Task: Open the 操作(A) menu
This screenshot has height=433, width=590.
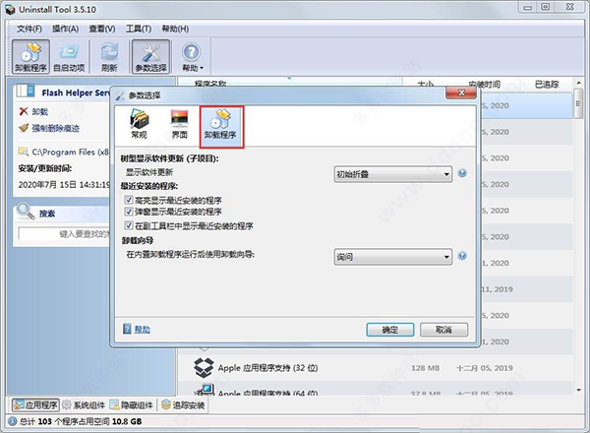Action: [x=65, y=29]
